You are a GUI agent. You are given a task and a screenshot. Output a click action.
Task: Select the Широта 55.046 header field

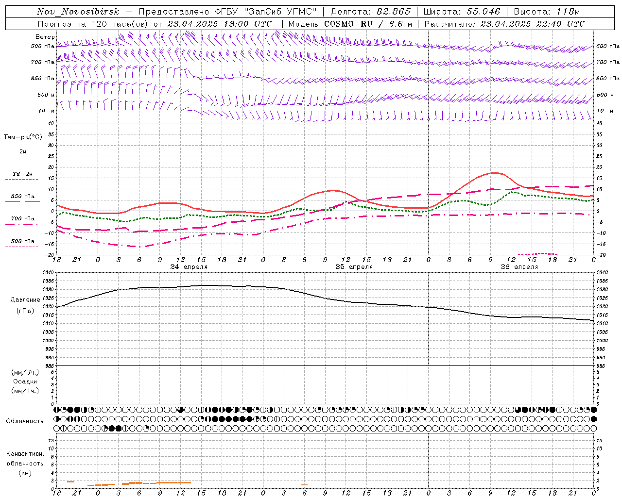462,12
